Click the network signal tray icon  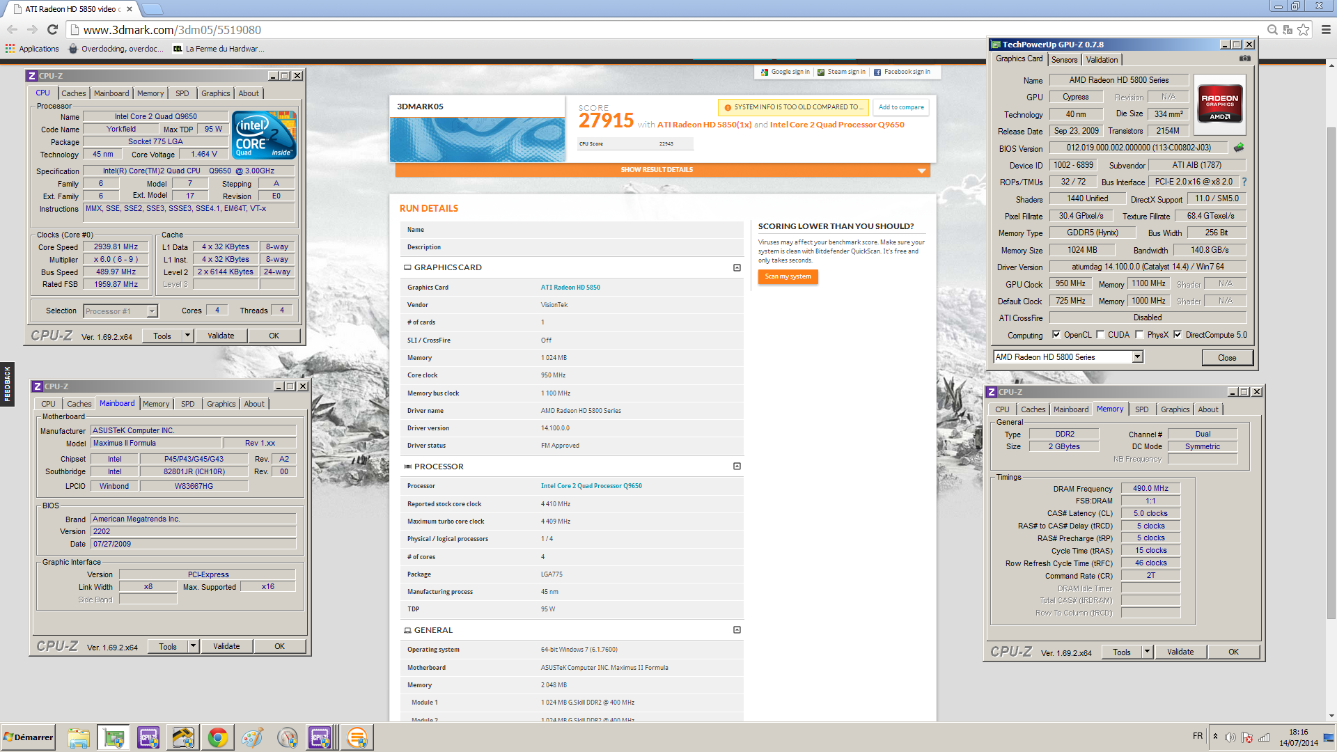(x=1264, y=737)
